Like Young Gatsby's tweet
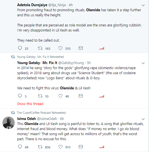 tap(60, 96)
